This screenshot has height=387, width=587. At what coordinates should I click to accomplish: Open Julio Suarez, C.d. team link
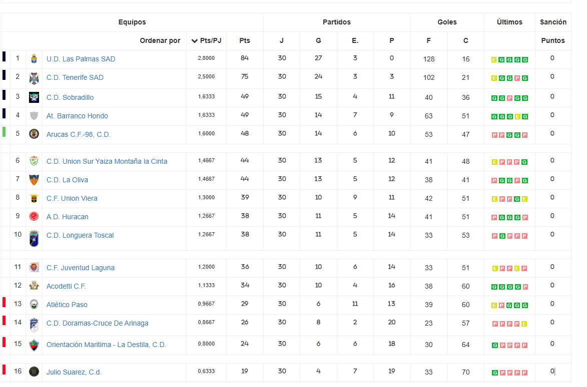point(74,372)
